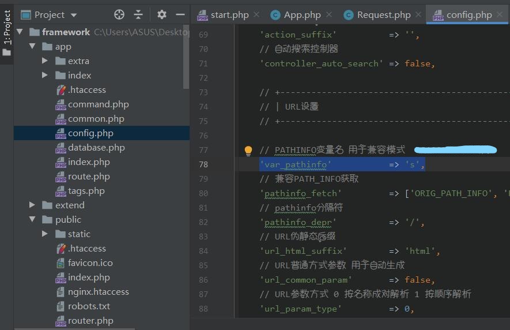Viewport: 510px width, 330px height.
Task: Select the .htaccess file under app
Action: click(87, 89)
